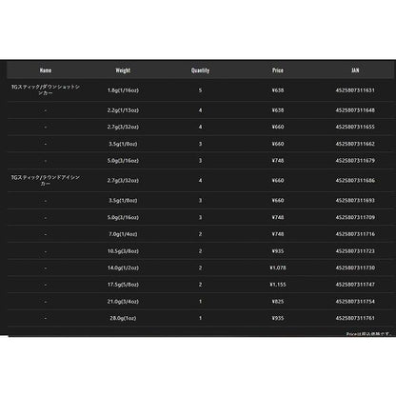Select the TGスティック/ダウンショットシンカー name cell
The height and width of the screenshot is (396, 396).
[46, 90]
